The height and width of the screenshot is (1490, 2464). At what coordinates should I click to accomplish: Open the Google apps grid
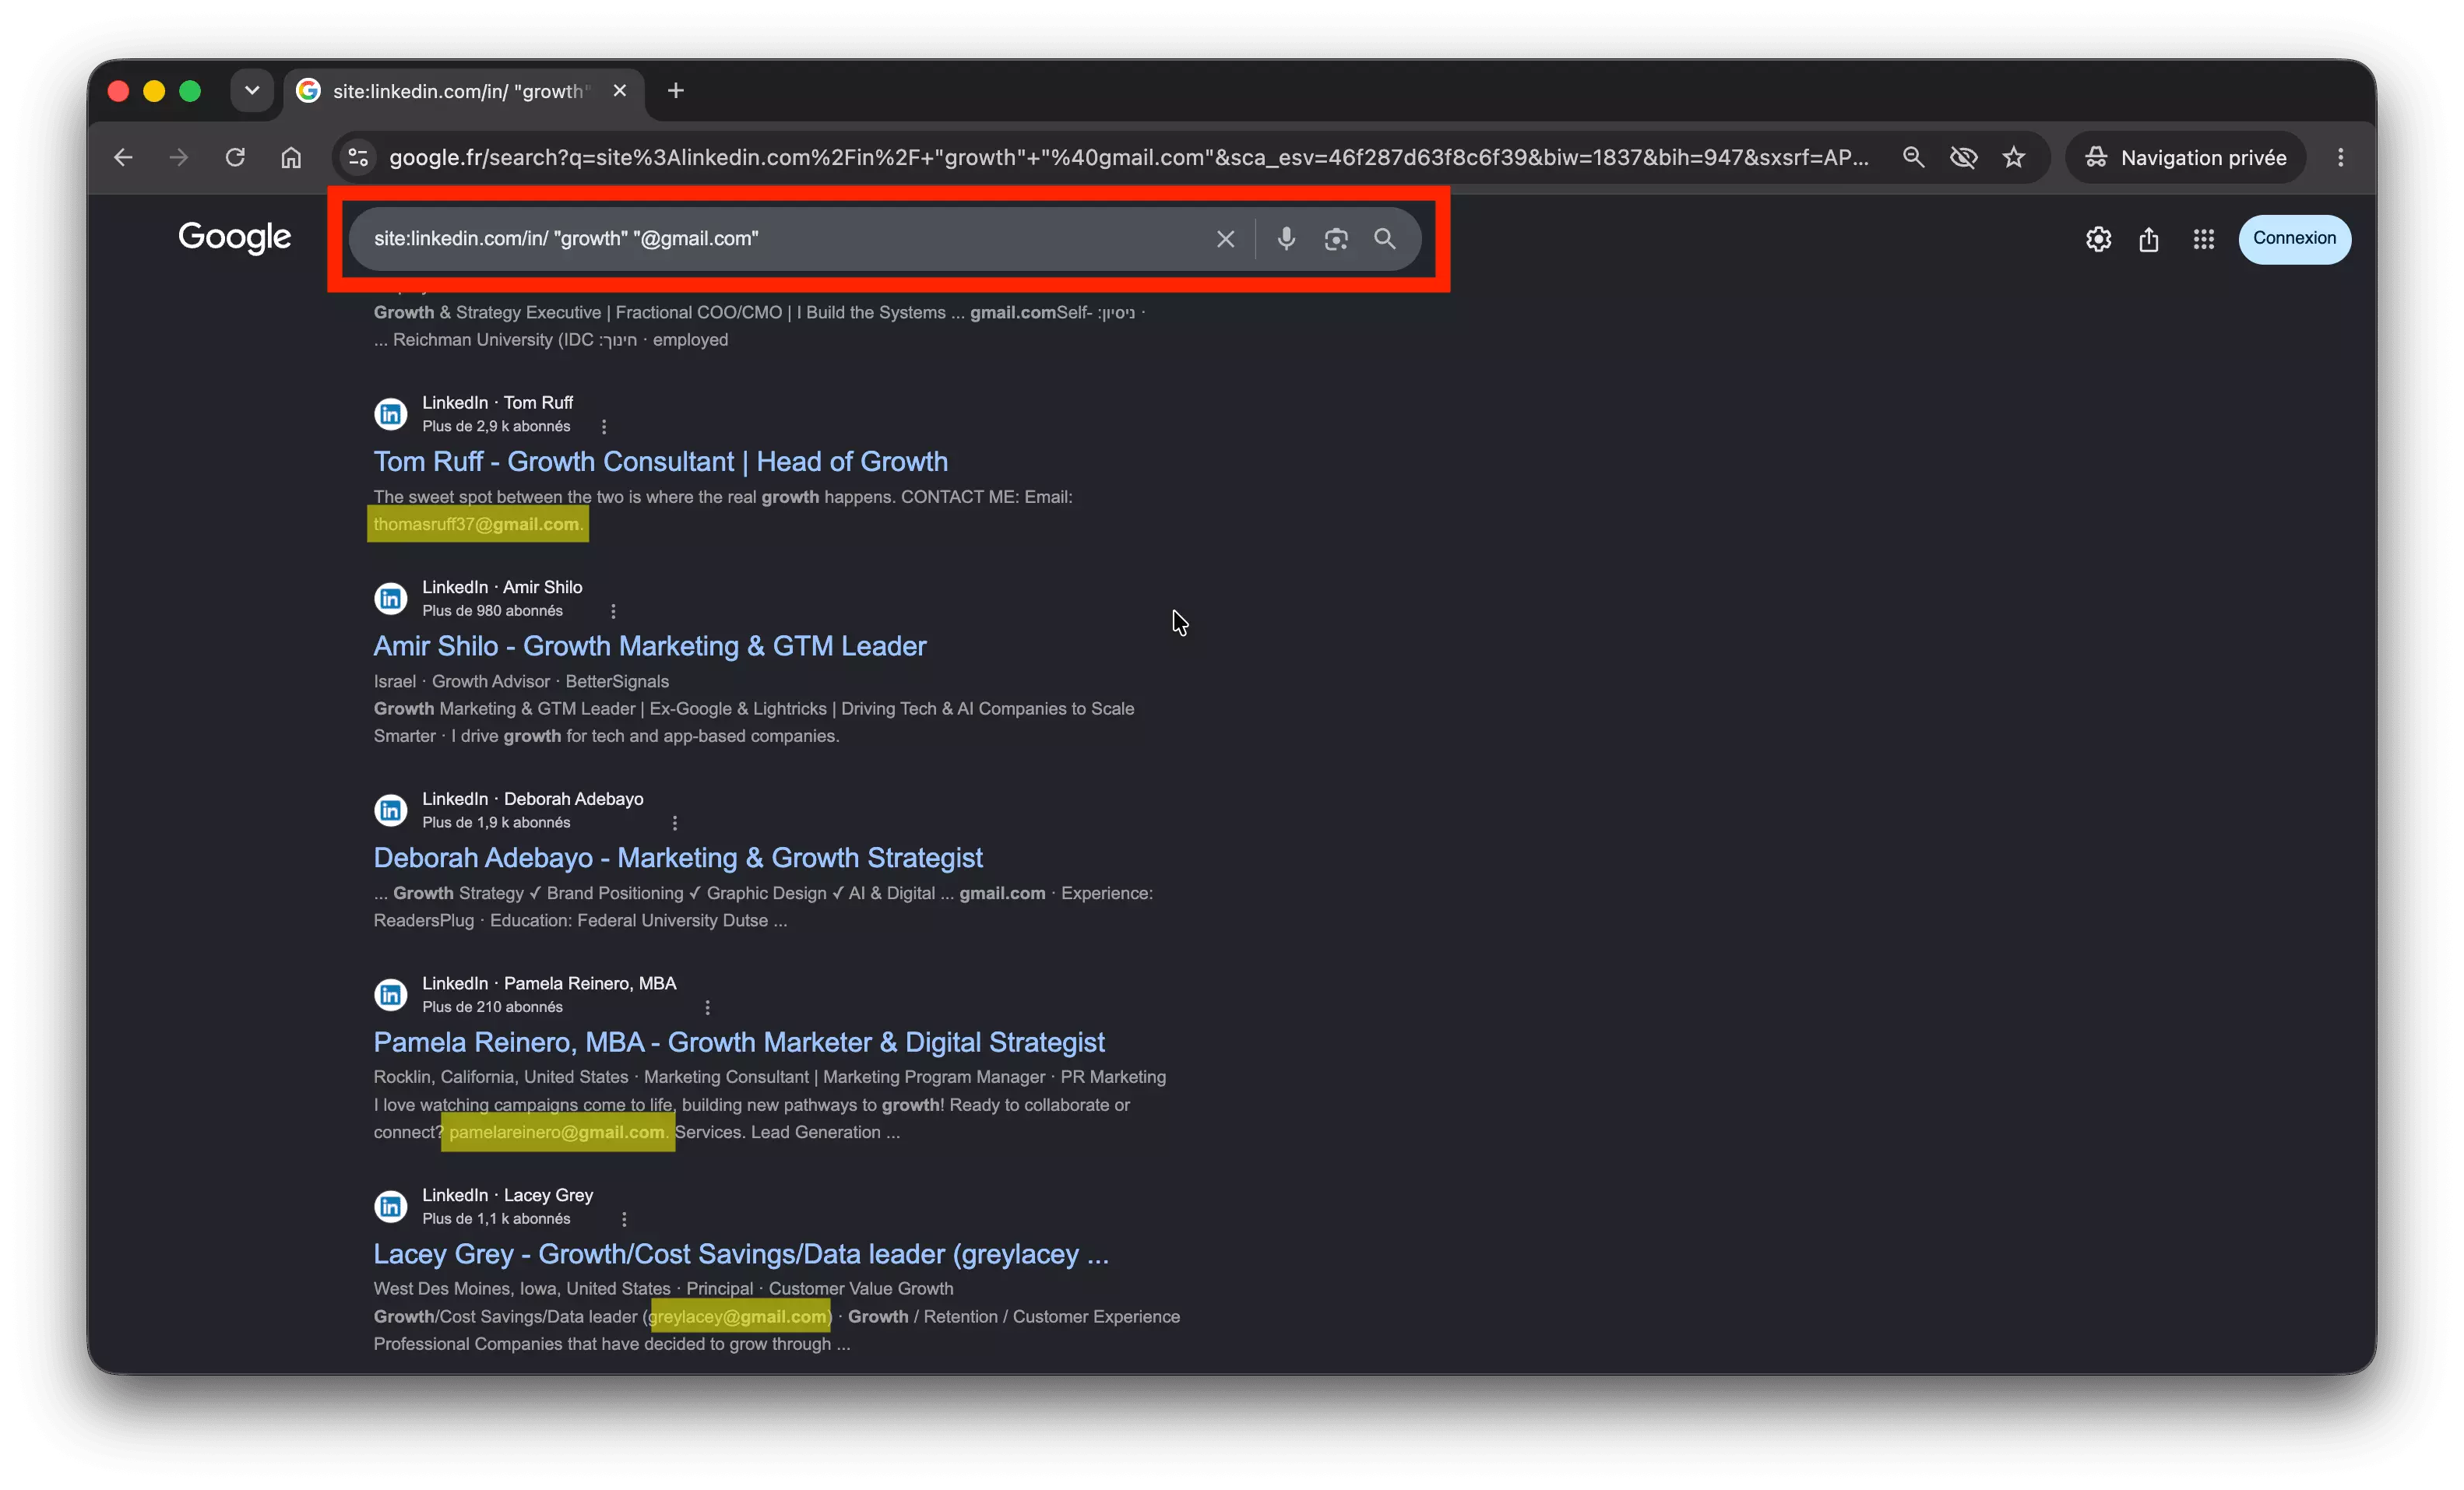(2203, 239)
